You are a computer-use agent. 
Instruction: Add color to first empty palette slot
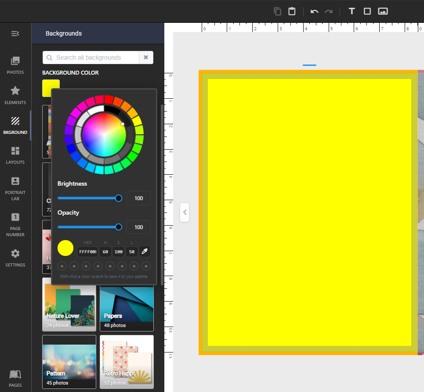pyautogui.click(x=62, y=266)
